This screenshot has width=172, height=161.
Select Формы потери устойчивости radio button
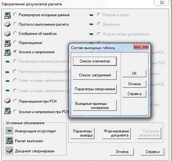pyautogui.click(x=99, y=34)
